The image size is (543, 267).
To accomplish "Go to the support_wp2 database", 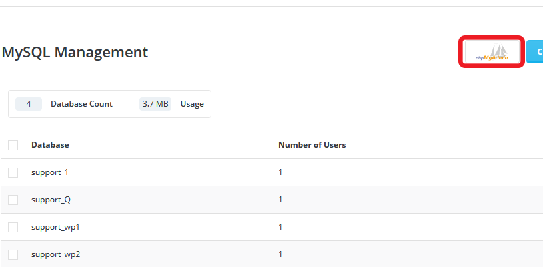I will point(55,254).
